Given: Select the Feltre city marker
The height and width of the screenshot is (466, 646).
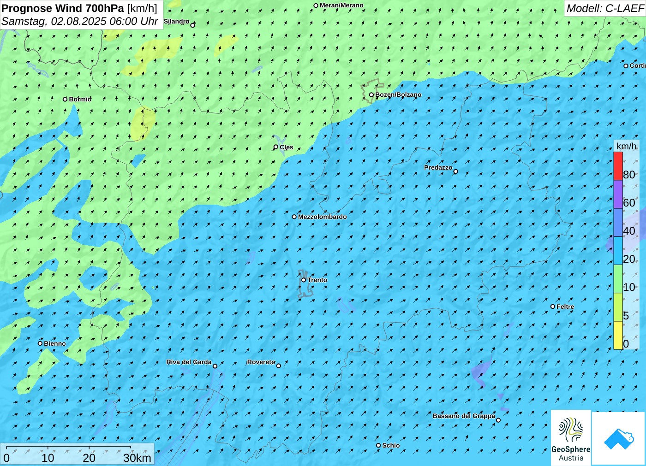Looking at the screenshot, I should click(x=553, y=307).
